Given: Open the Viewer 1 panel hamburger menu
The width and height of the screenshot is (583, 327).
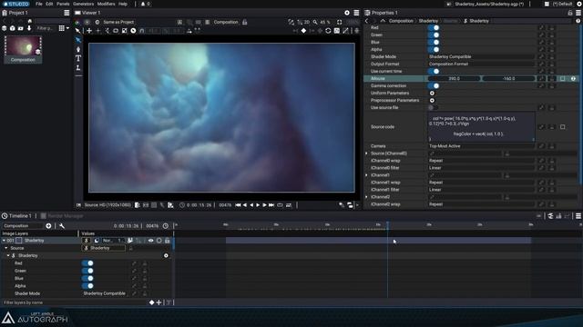Looking at the screenshot, I should coord(356,13).
